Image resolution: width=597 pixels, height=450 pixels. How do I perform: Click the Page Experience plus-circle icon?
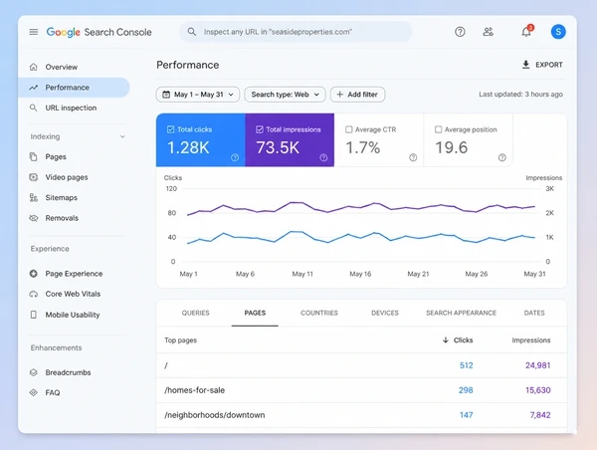pyautogui.click(x=34, y=274)
